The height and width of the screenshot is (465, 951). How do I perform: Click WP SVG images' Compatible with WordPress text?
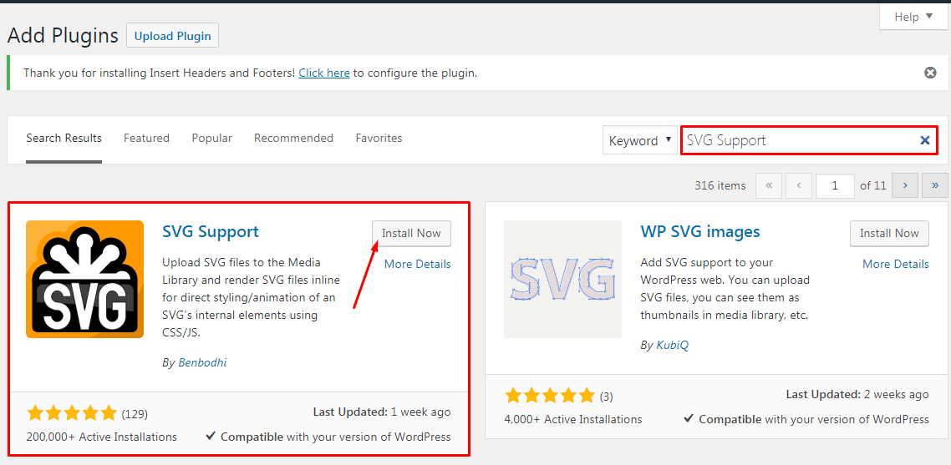pos(806,419)
